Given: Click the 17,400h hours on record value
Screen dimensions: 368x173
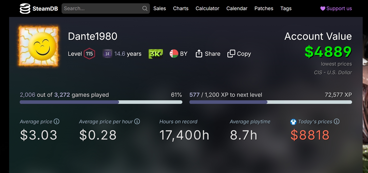Looking at the screenshot, I should coord(184,135).
